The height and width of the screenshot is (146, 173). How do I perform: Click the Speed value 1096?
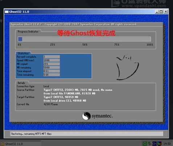(52, 60)
